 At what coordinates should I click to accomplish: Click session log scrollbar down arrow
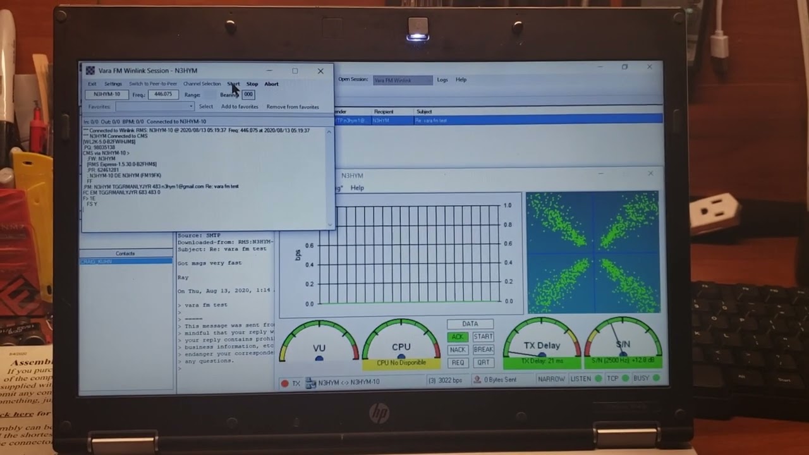click(329, 224)
